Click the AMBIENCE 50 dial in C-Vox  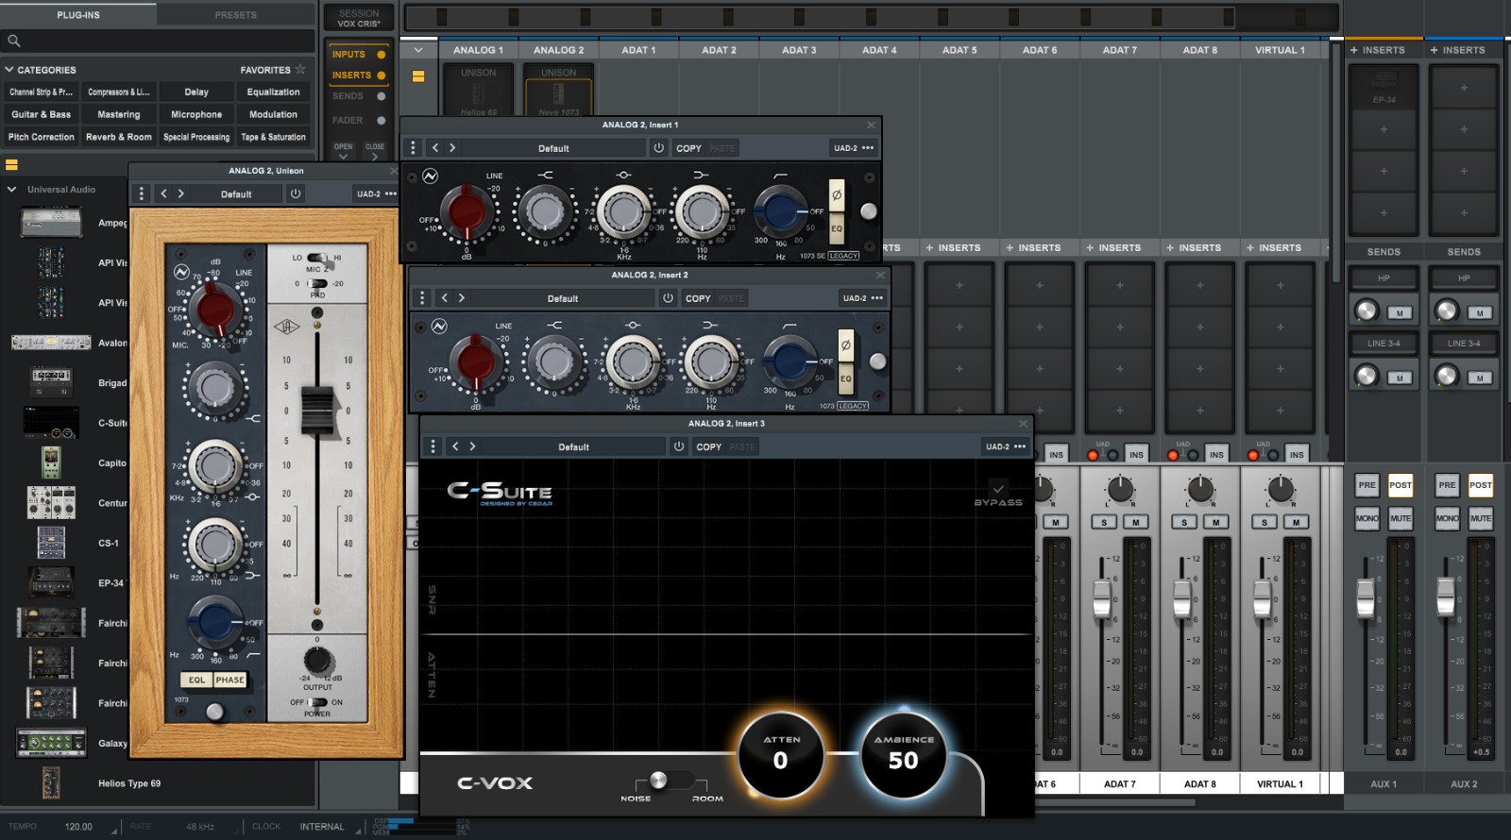pos(904,754)
